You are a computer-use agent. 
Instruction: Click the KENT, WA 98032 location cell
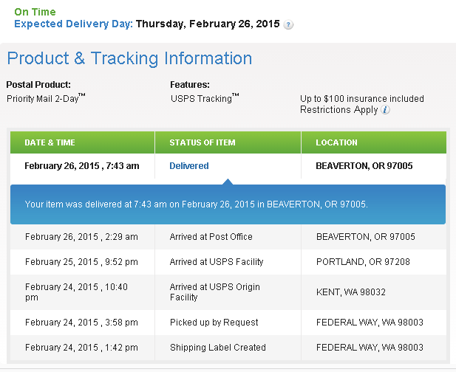[351, 292]
